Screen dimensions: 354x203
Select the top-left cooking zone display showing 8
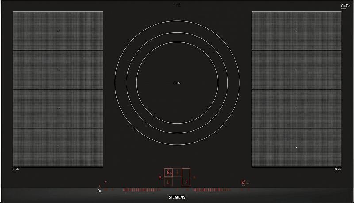(x=169, y=173)
